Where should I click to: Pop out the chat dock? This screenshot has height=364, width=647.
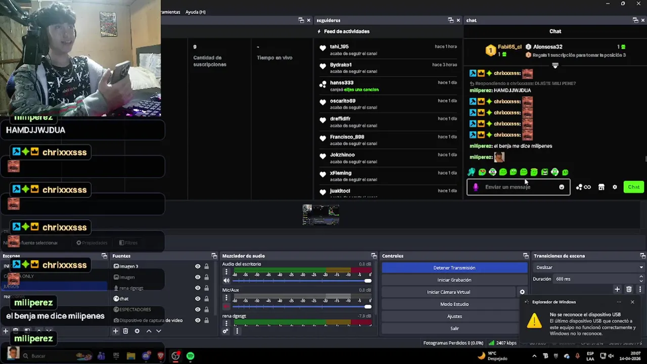point(635,20)
